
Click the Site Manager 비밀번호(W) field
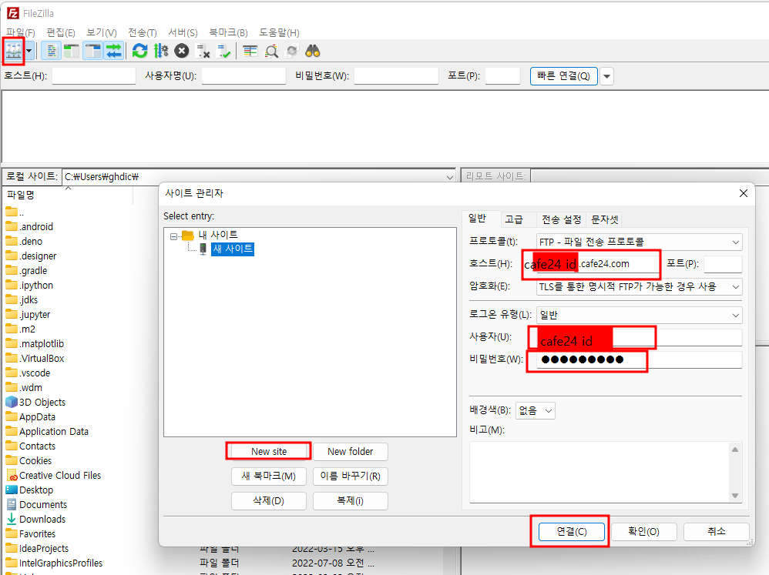pyautogui.click(x=639, y=360)
